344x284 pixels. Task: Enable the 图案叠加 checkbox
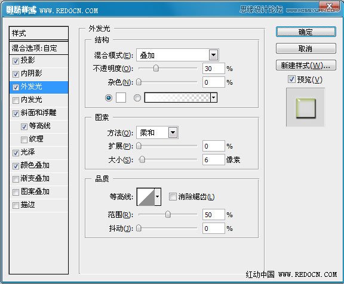tap(16, 192)
